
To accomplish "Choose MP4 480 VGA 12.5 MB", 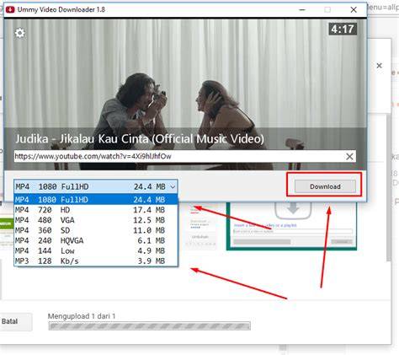I will (96, 220).
